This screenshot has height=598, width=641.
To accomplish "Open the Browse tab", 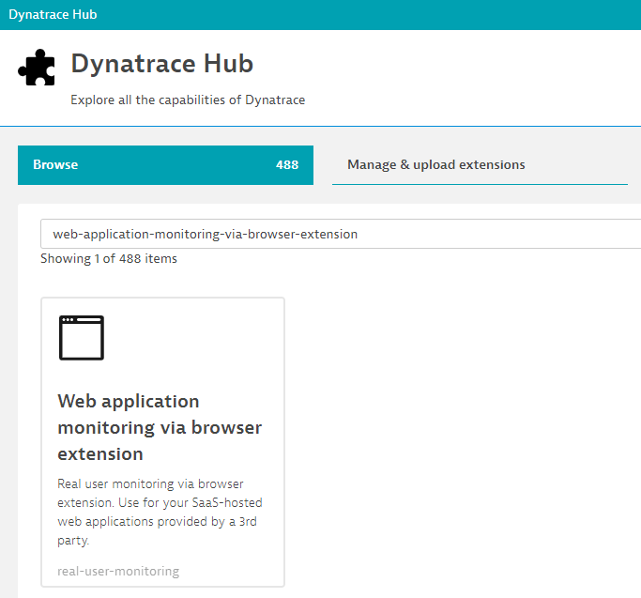I will click(165, 165).
